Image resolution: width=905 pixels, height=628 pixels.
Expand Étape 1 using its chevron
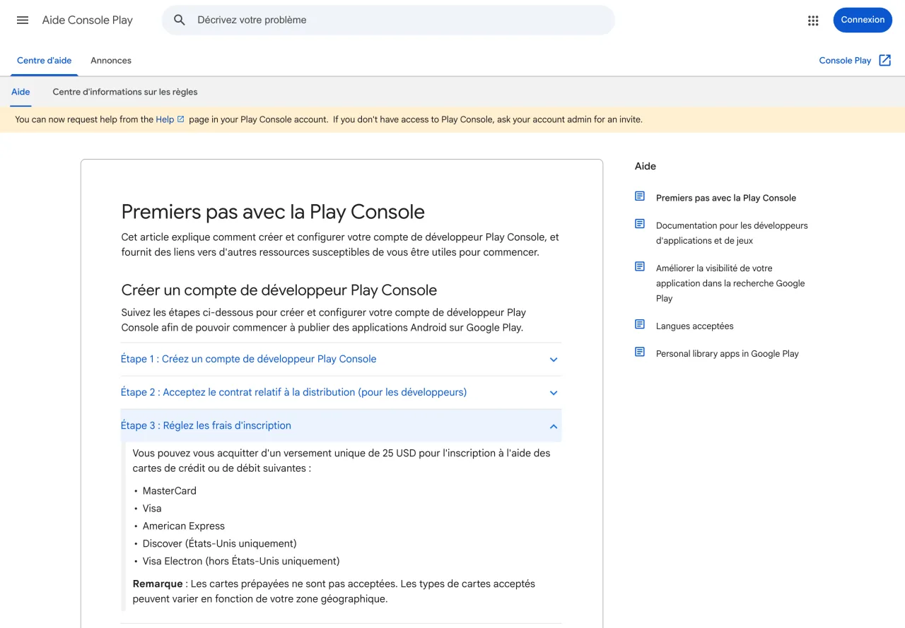[554, 360]
